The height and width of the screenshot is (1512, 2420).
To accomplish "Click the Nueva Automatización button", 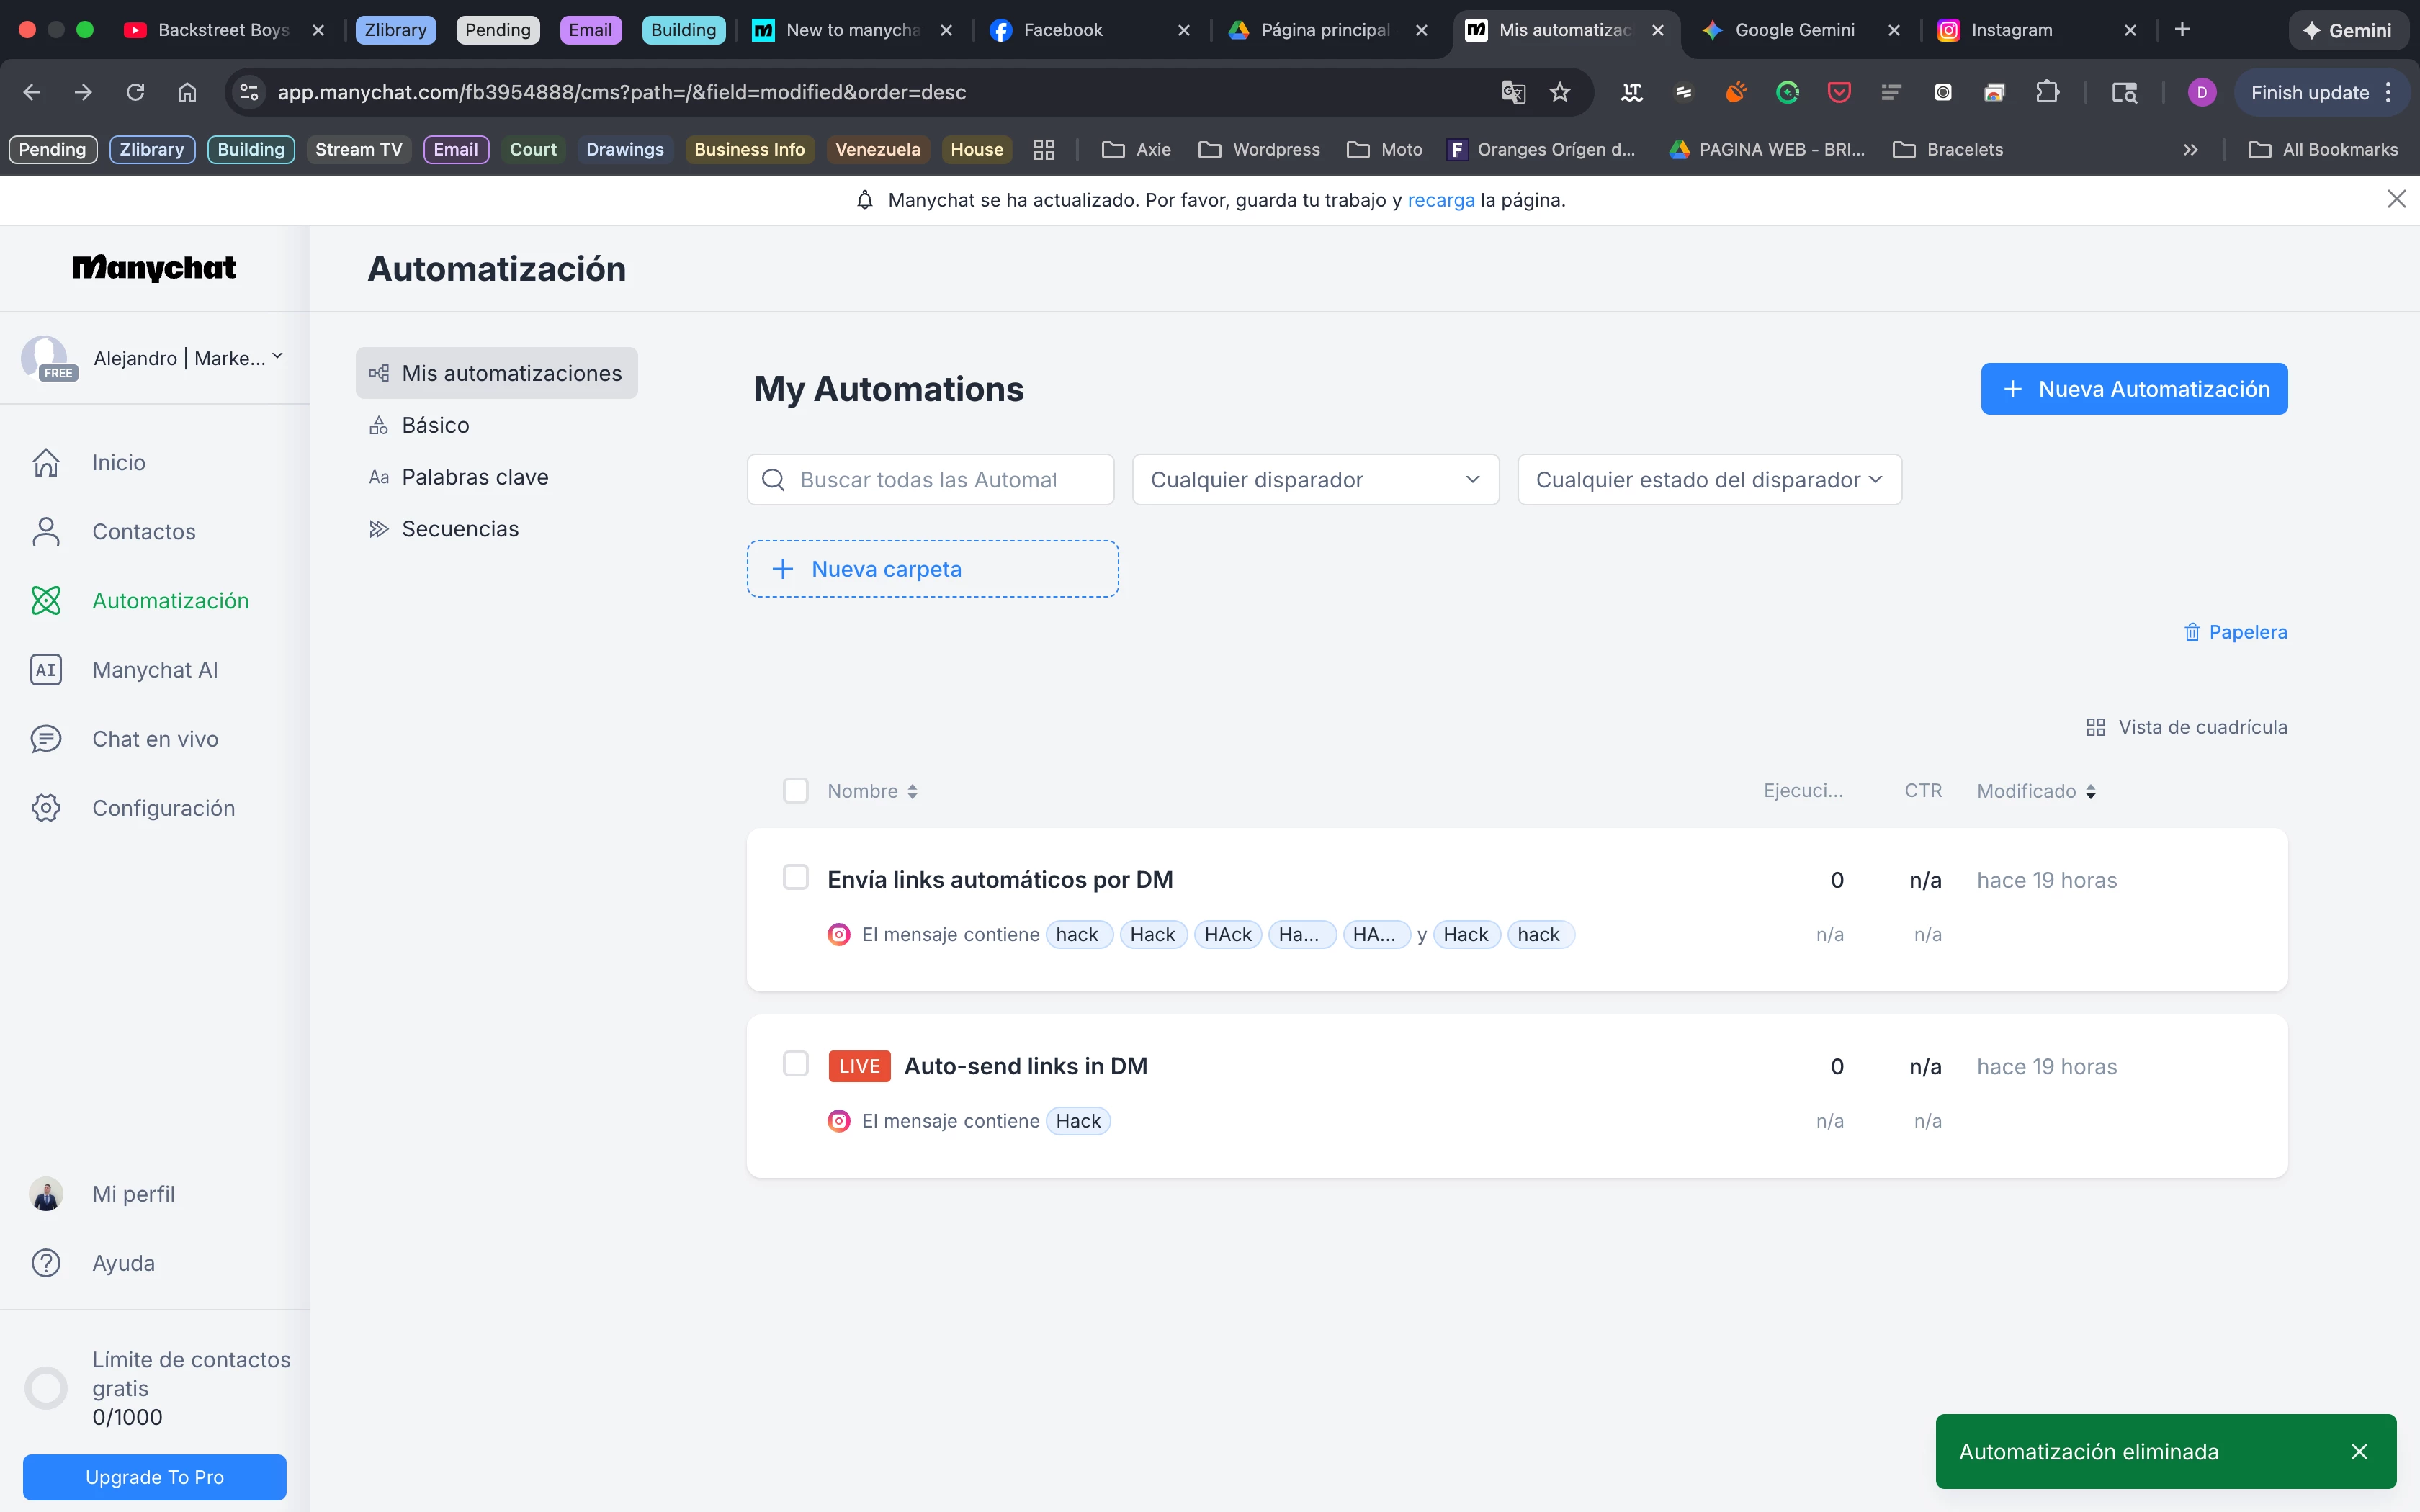I will [x=2133, y=389].
